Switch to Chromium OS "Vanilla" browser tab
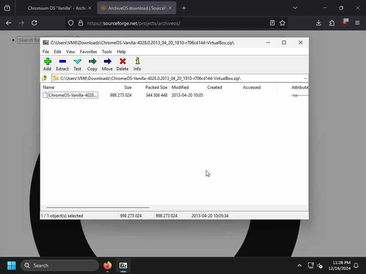The width and height of the screenshot is (366, 274). (x=57, y=8)
